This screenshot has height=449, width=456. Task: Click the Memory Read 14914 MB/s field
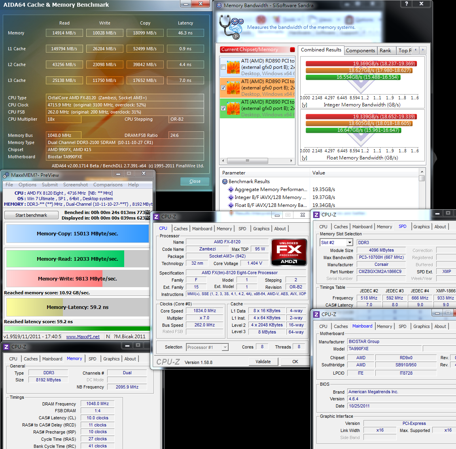tap(64, 33)
